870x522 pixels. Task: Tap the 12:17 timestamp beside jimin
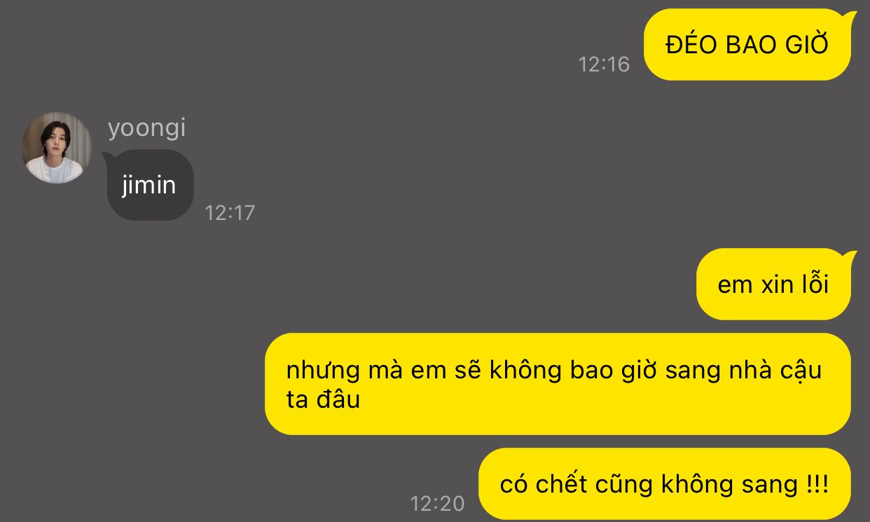pyautogui.click(x=230, y=213)
